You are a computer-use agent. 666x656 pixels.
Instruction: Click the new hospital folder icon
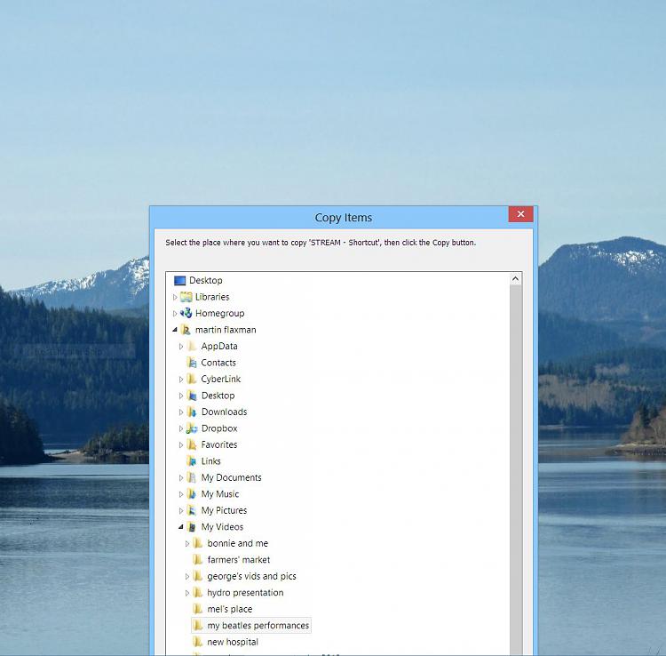click(198, 642)
